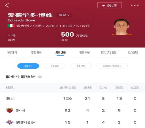Tap the back arrow icon
145x128 pixels.
click(x=7, y=5)
